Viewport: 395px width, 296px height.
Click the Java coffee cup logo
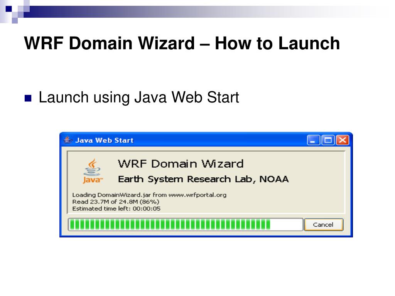[x=93, y=171]
